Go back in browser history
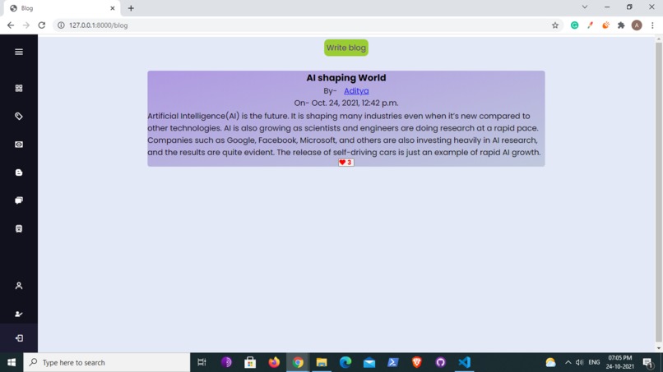663x372 pixels. (x=11, y=25)
